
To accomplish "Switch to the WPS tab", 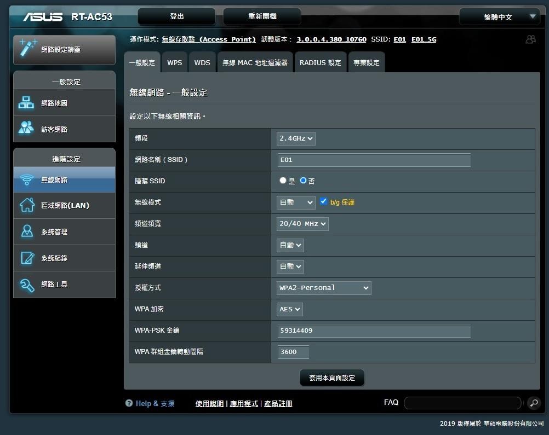I will coord(174,62).
